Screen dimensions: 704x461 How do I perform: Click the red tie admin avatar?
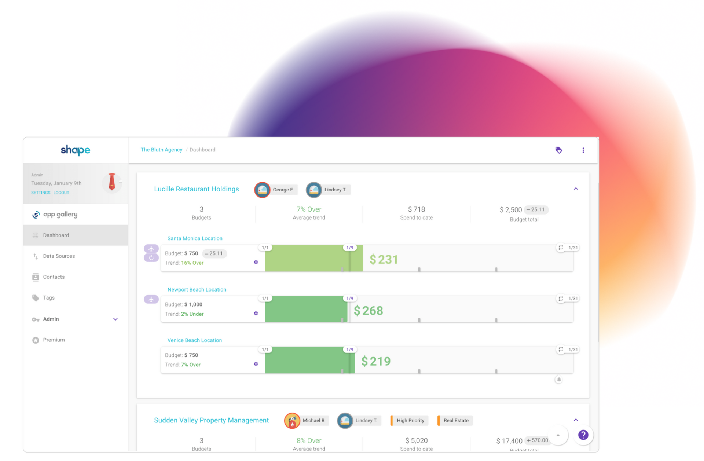[112, 182]
